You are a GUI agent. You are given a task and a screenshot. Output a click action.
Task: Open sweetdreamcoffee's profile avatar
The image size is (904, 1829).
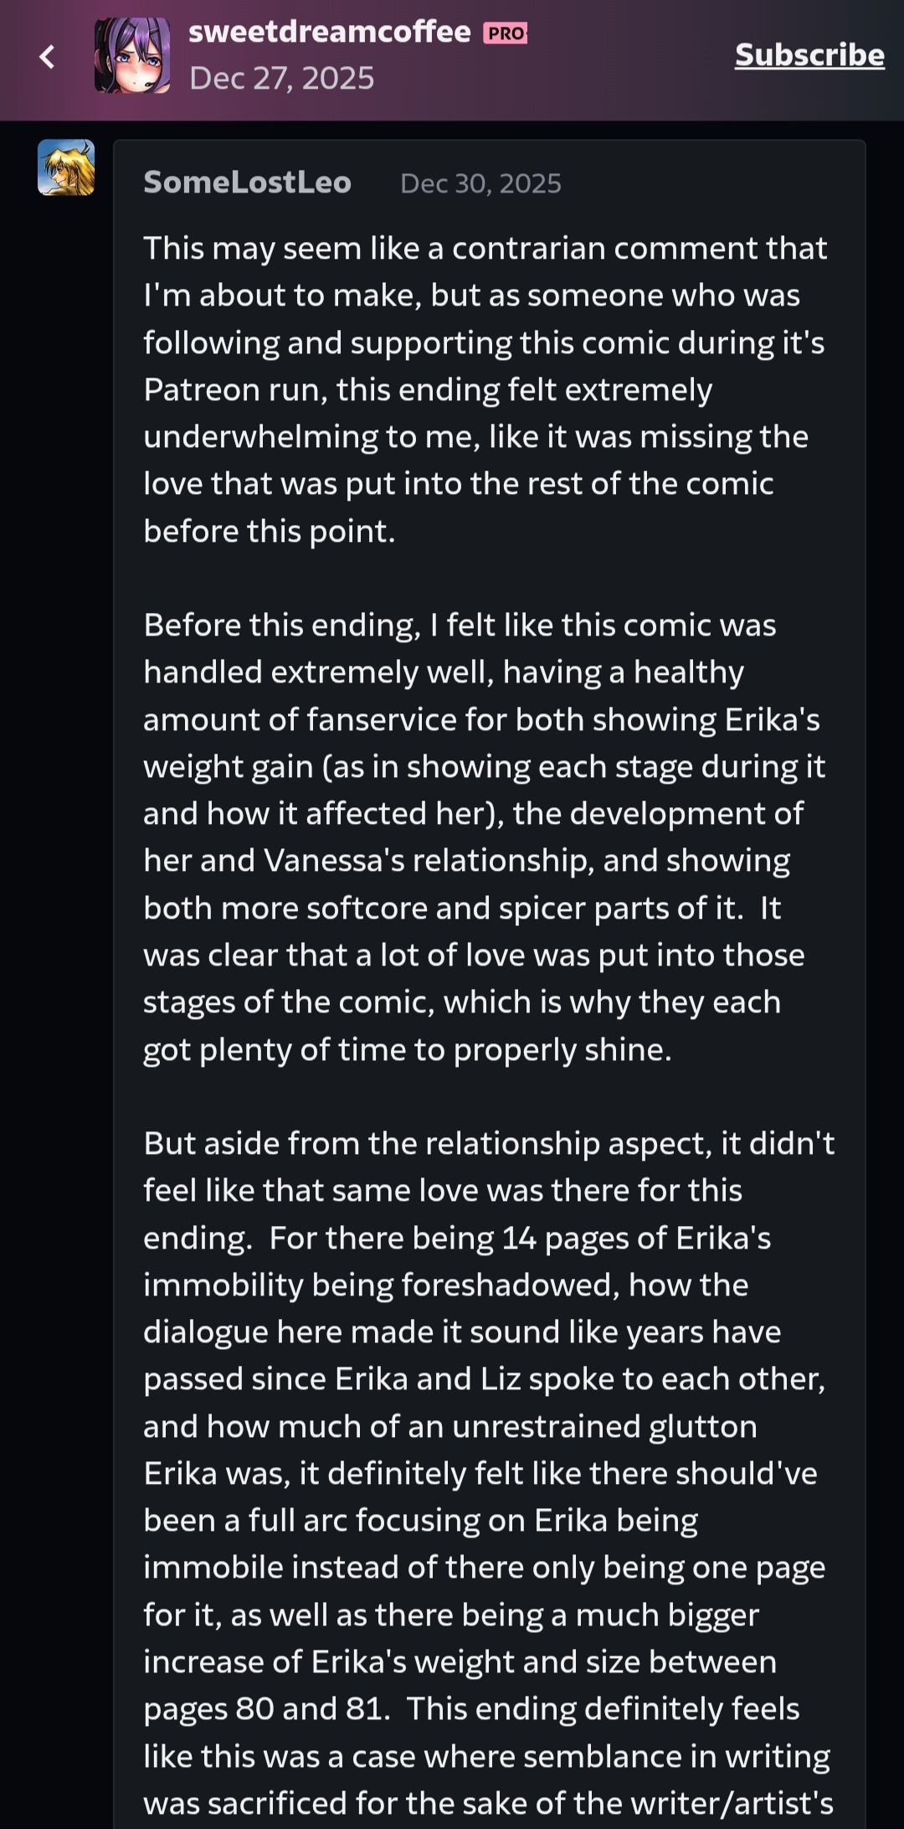[x=132, y=55]
